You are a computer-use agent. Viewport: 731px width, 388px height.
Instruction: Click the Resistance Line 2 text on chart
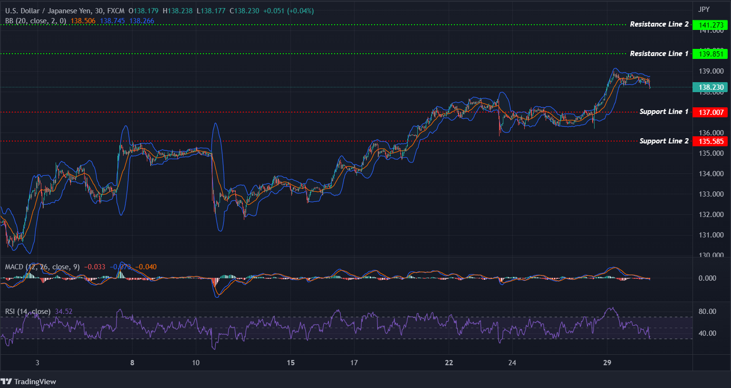tap(660, 24)
